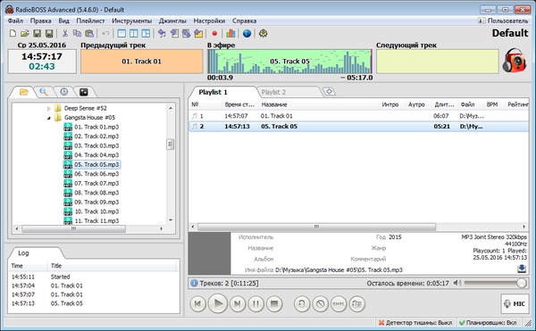Viewport: 536px width, 331px height.
Task: Collapse the Gangsta House #05 folder
Action: 48,118
